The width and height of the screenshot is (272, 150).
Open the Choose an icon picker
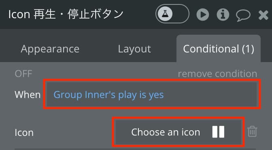178,132
